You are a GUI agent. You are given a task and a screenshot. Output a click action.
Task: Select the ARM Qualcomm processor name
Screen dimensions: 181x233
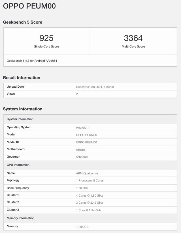[87, 173]
